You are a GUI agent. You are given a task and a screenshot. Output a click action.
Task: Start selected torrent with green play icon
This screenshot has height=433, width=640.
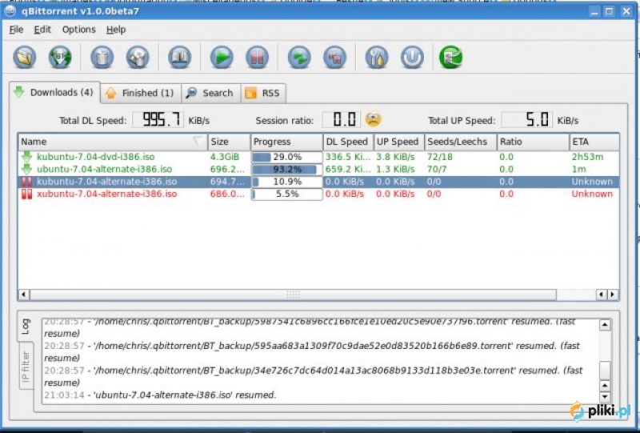coord(222,57)
